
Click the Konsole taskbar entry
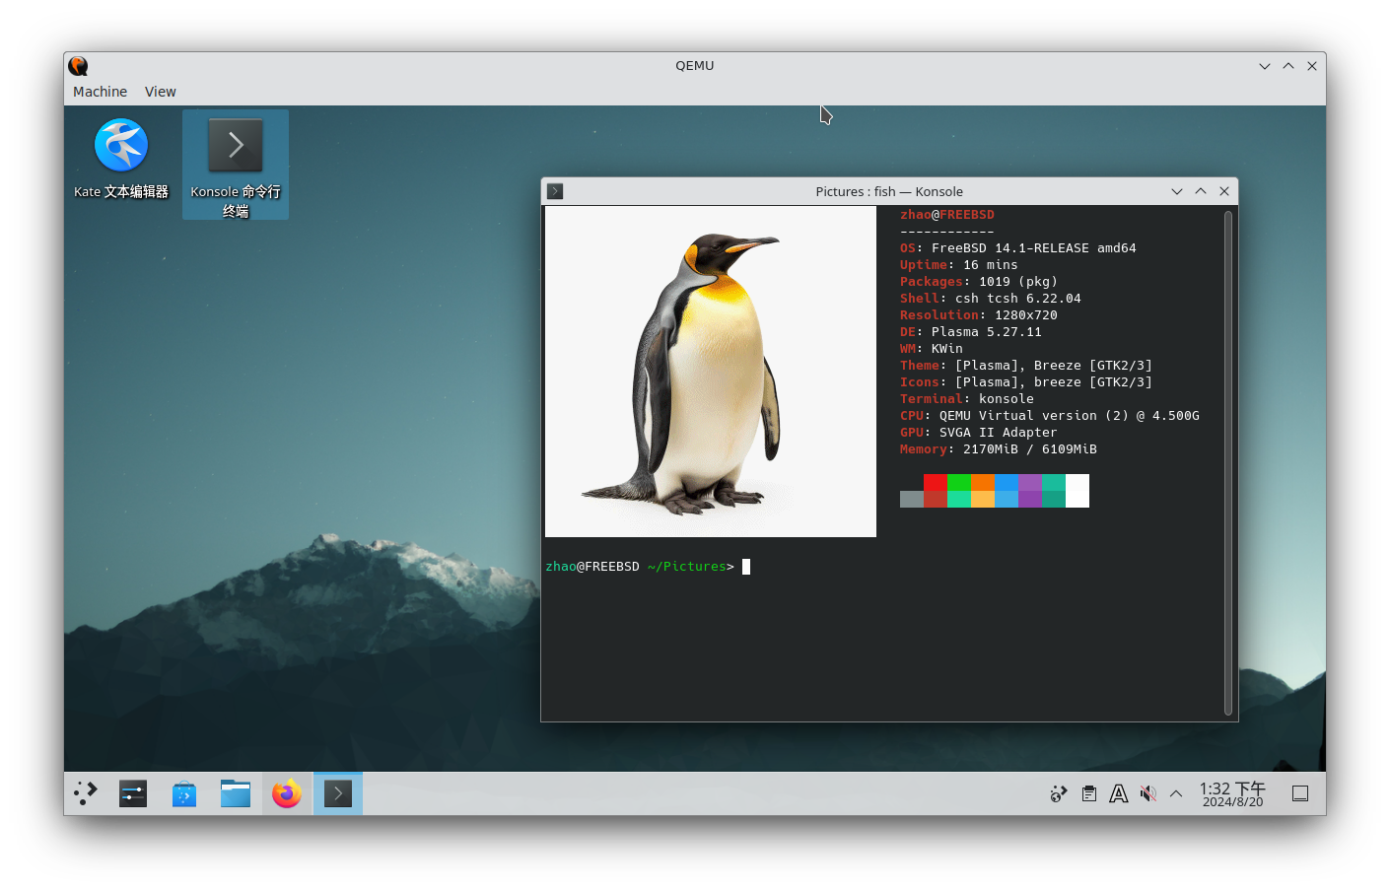coord(337,793)
